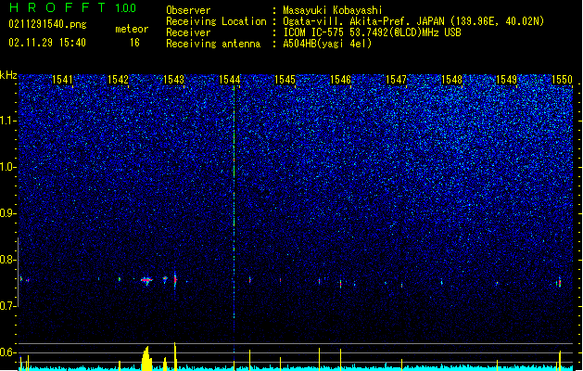Click the meteor count value 16

click(134, 43)
